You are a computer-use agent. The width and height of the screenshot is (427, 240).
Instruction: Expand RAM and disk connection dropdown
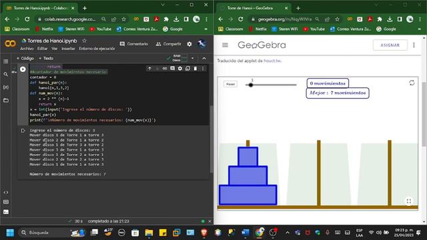tap(193, 58)
